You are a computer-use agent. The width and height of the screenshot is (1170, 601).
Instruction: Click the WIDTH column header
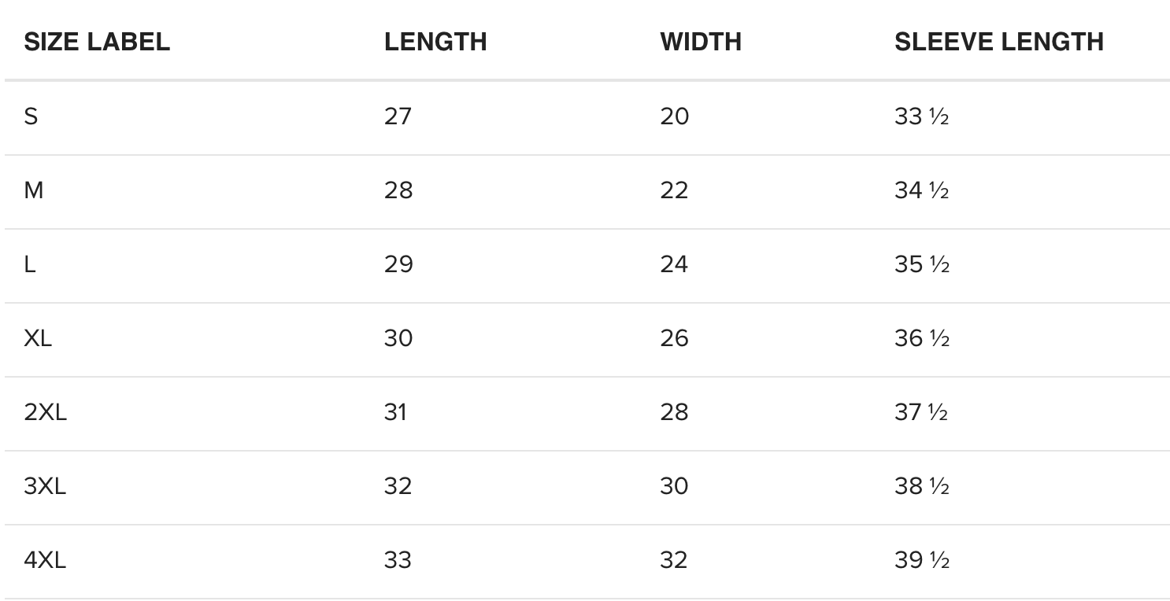pyautogui.click(x=701, y=42)
